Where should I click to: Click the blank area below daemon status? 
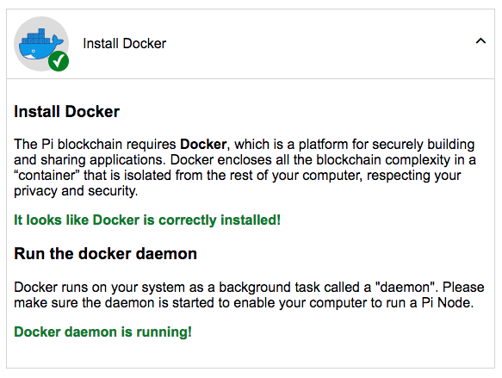(x=251, y=354)
